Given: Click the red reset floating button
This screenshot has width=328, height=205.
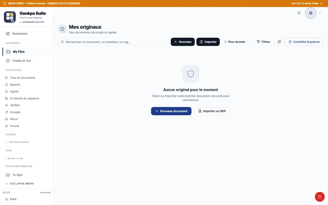Looking at the screenshot, I should click(320, 197).
